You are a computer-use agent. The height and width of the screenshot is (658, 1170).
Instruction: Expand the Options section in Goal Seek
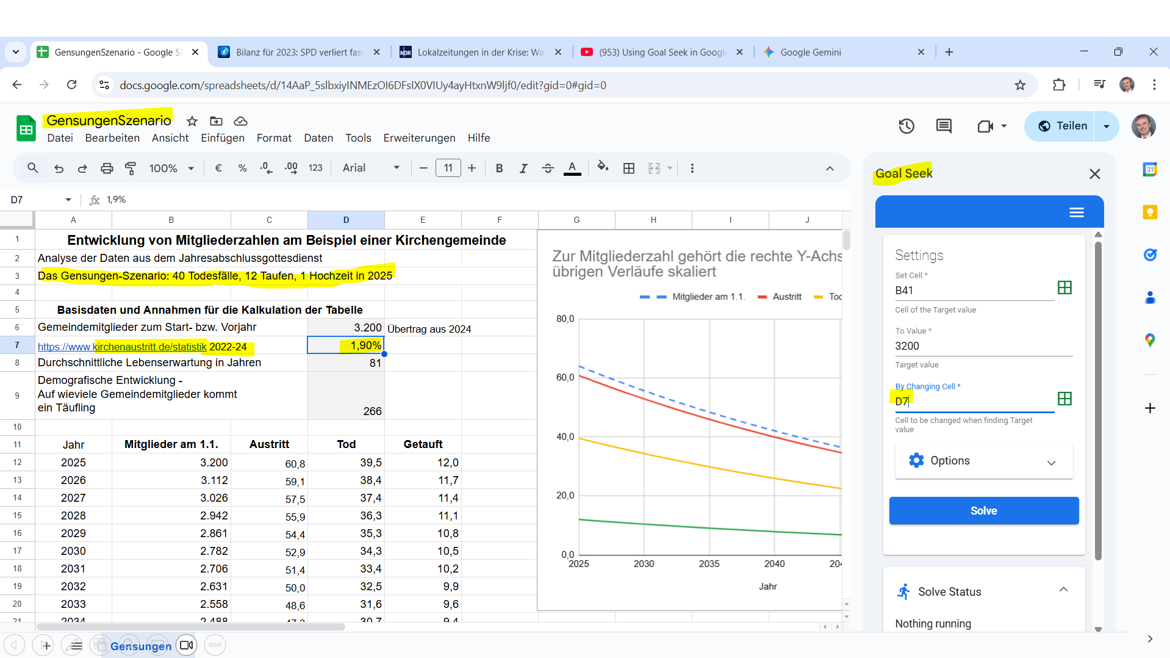pyautogui.click(x=983, y=461)
